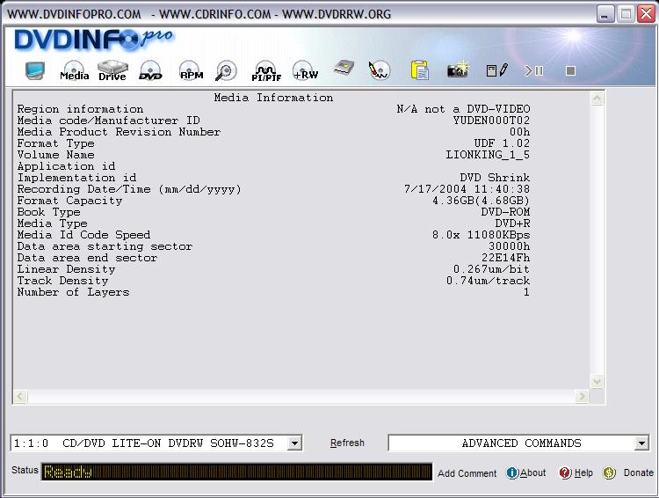The image size is (659, 498).
Task: Click the drive tray icon in the toolbar
Action: (344, 69)
